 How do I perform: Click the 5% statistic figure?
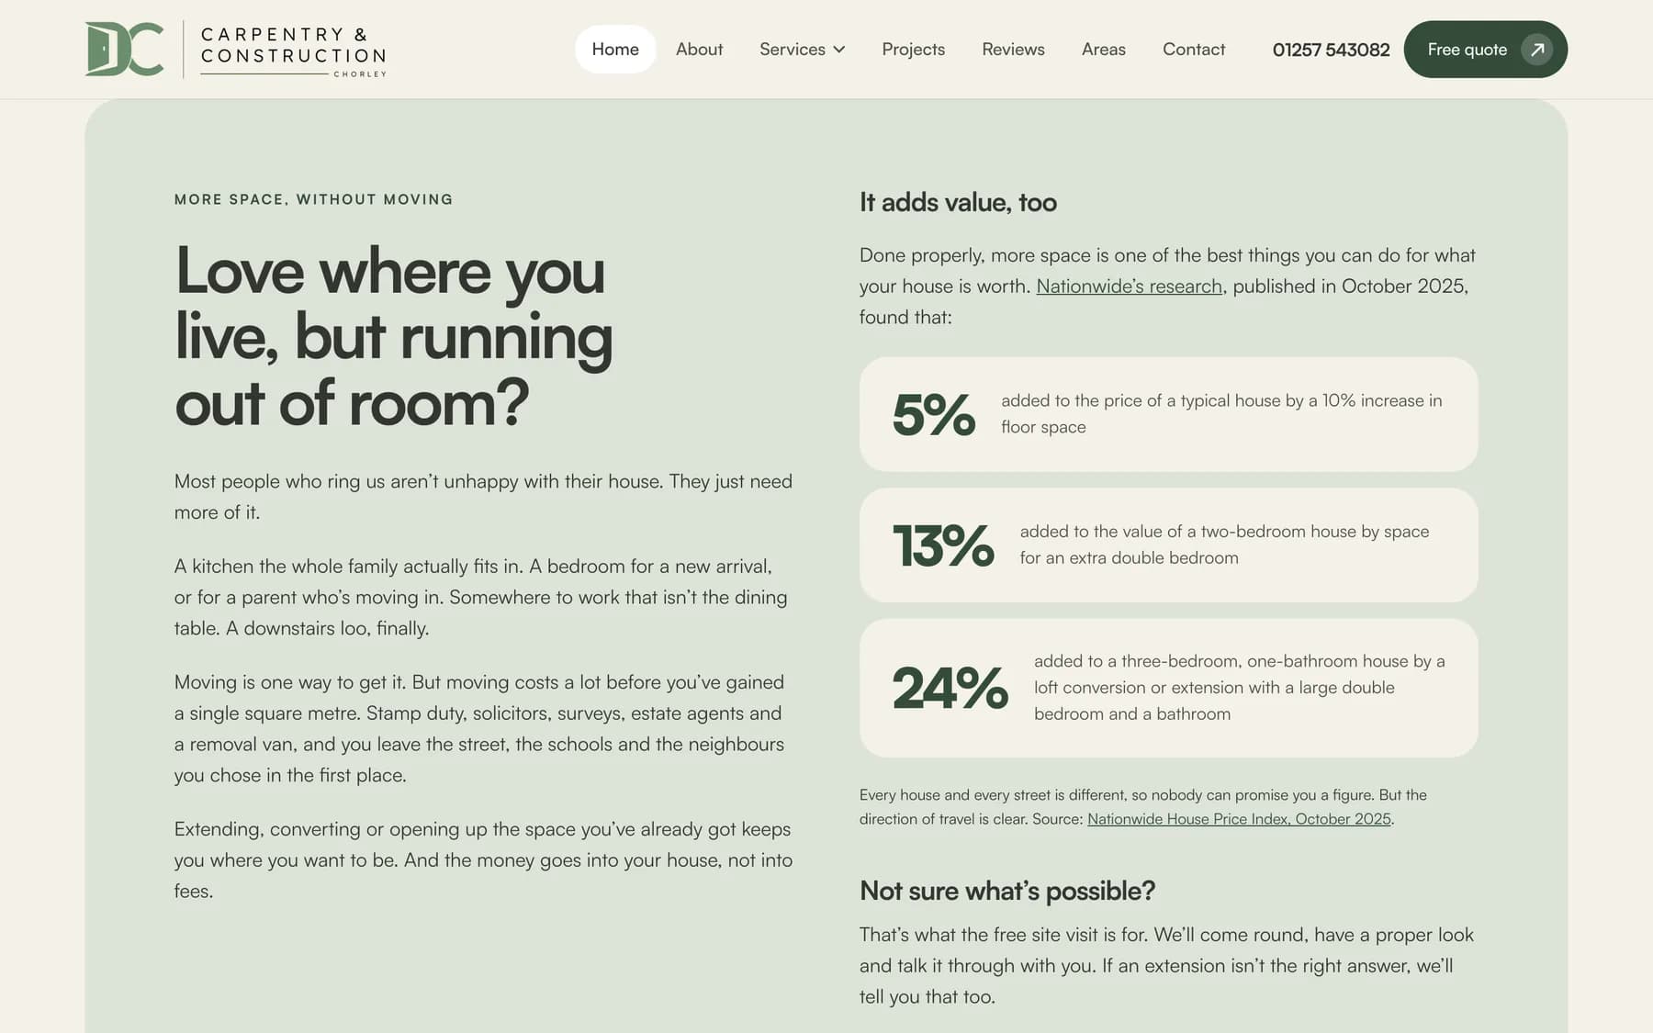pos(933,414)
